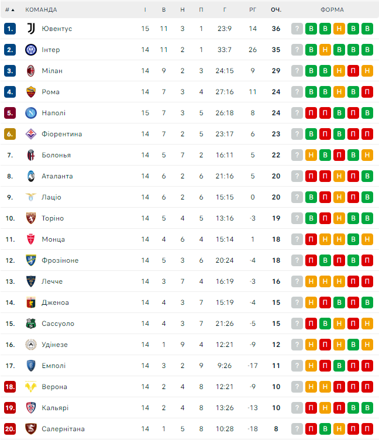The width and height of the screenshot is (379, 440).
Task: Sort table by КОМАНДА column header
Action: 41,9
